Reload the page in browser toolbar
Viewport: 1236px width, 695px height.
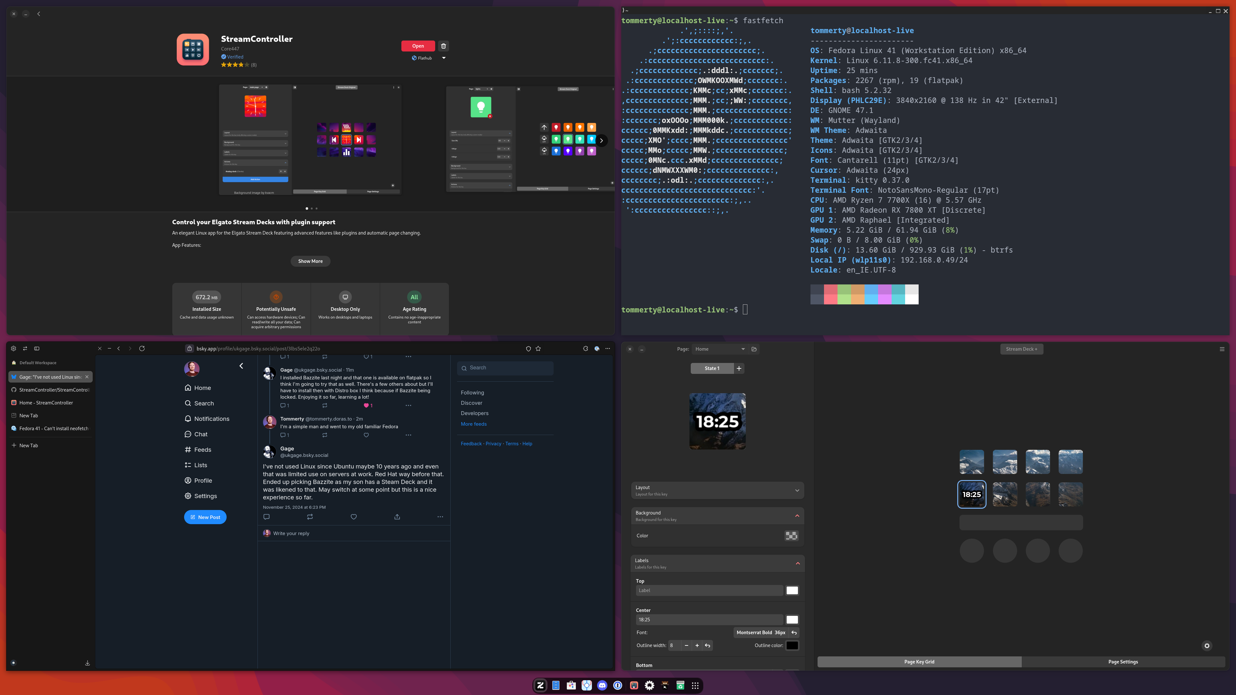pos(142,349)
